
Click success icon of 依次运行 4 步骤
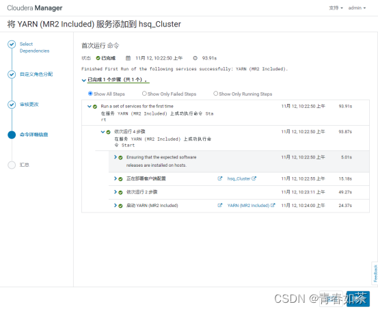108,132
